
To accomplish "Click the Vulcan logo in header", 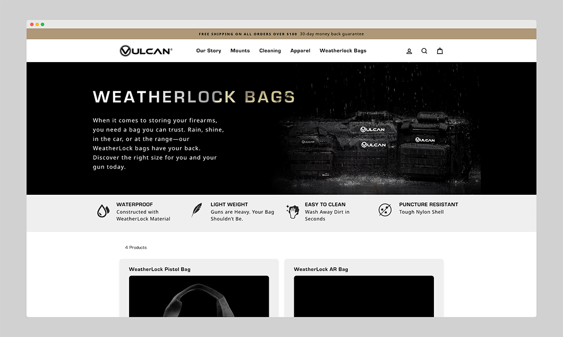I will click(x=146, y=51).
